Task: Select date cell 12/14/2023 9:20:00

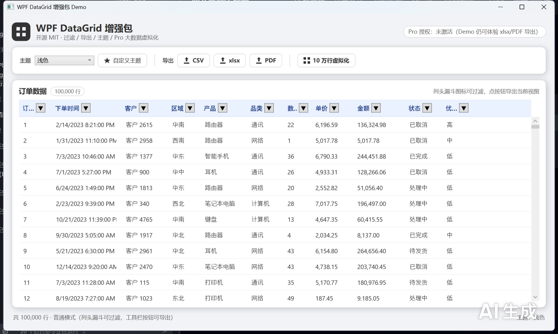Action: [x=86, y=267]
